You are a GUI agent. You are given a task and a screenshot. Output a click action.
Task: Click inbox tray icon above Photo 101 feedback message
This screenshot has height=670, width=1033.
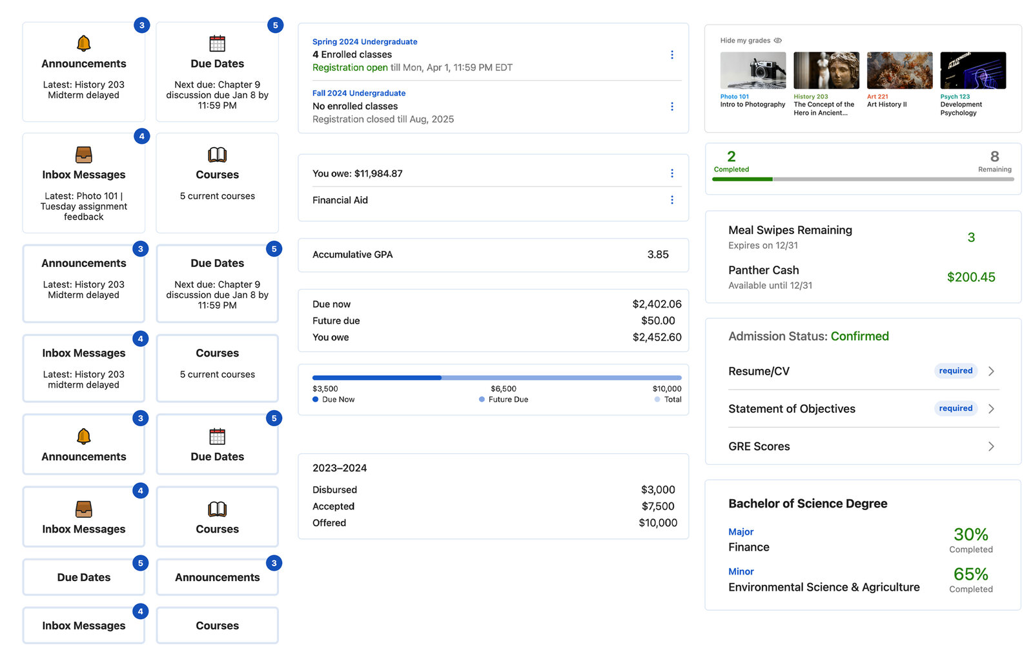[x=84, y=155]
